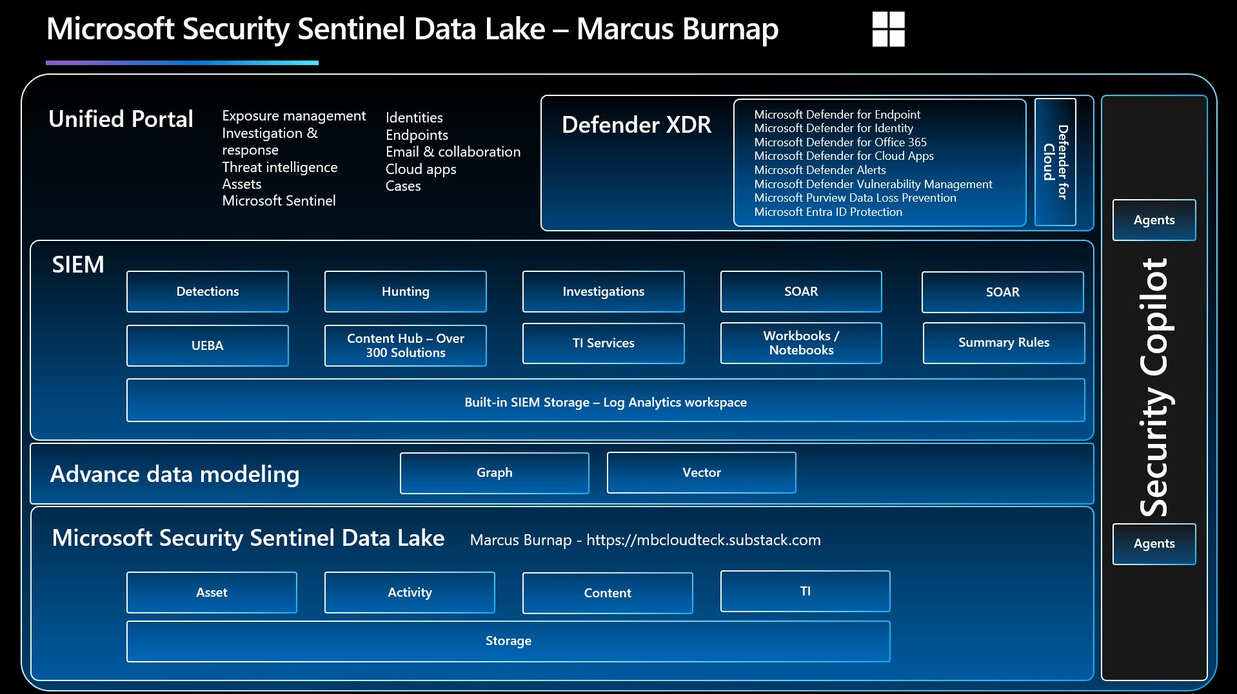Select Email & collaboration text

pos(453,152)
